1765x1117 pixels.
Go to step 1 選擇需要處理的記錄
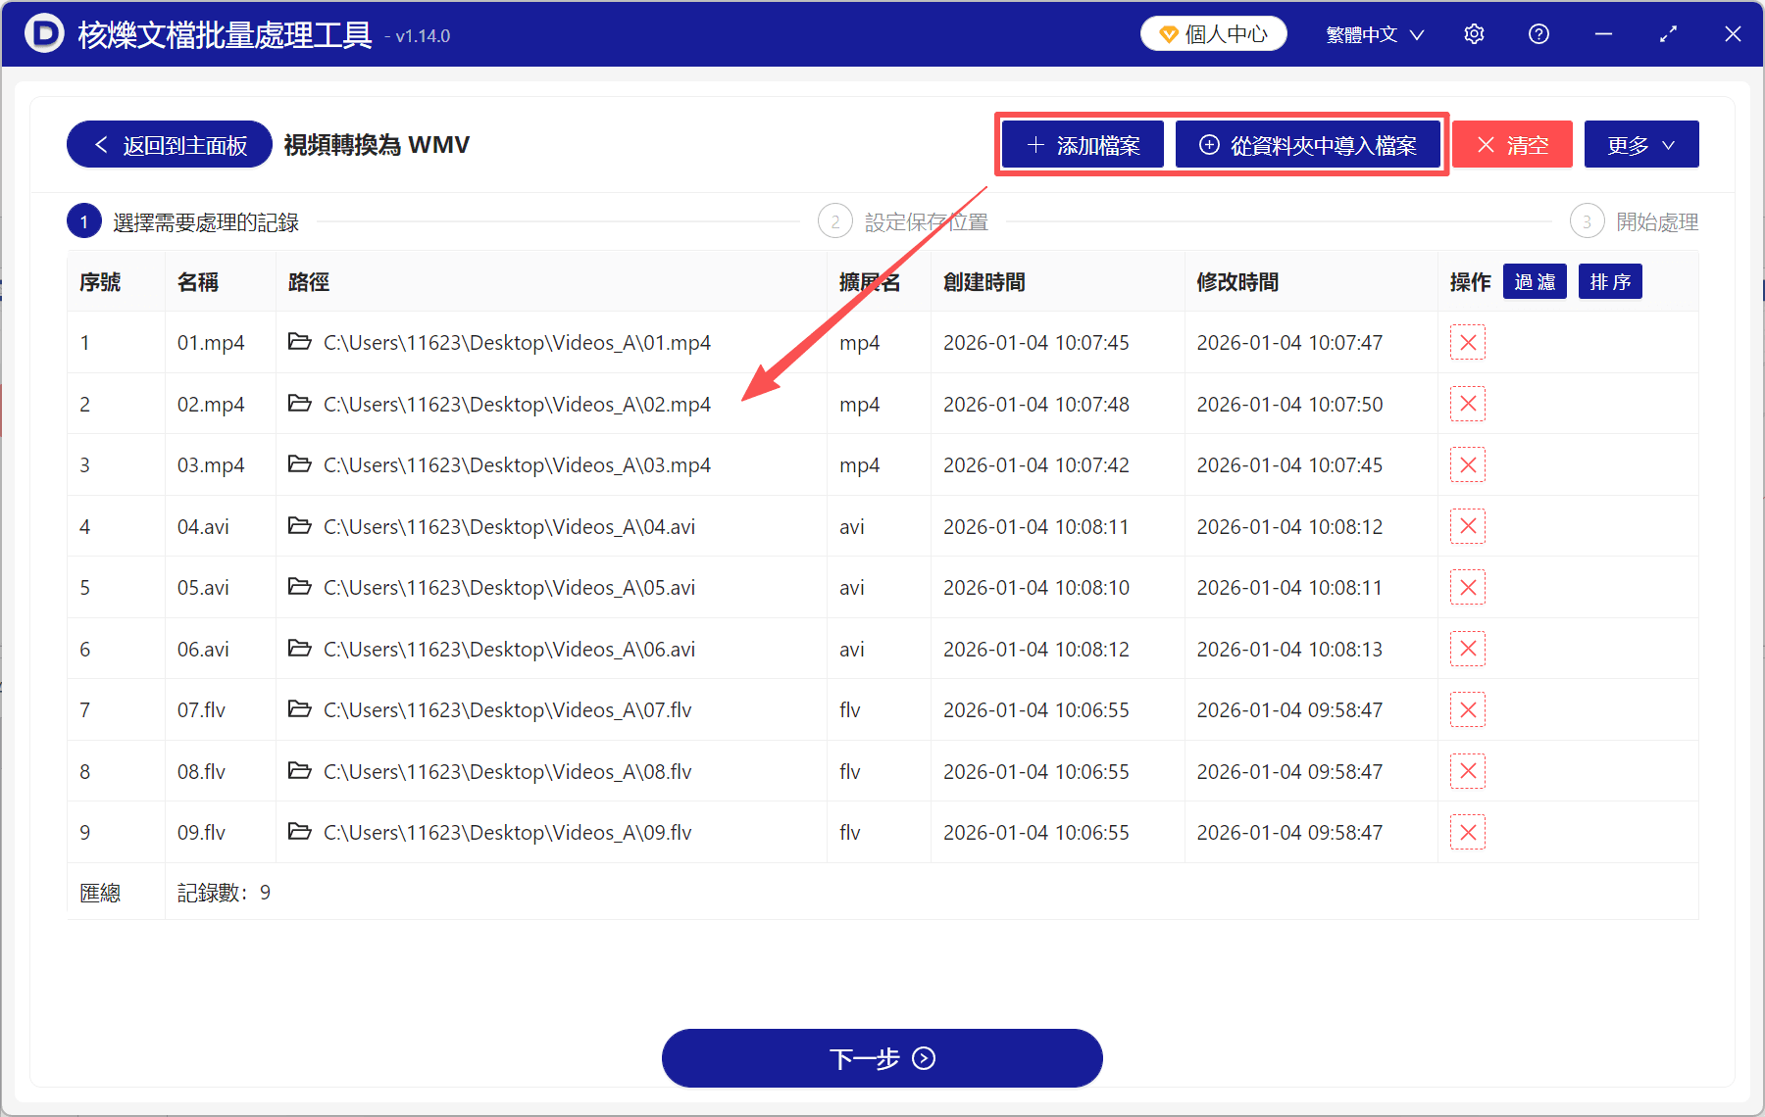pos(183,222)
